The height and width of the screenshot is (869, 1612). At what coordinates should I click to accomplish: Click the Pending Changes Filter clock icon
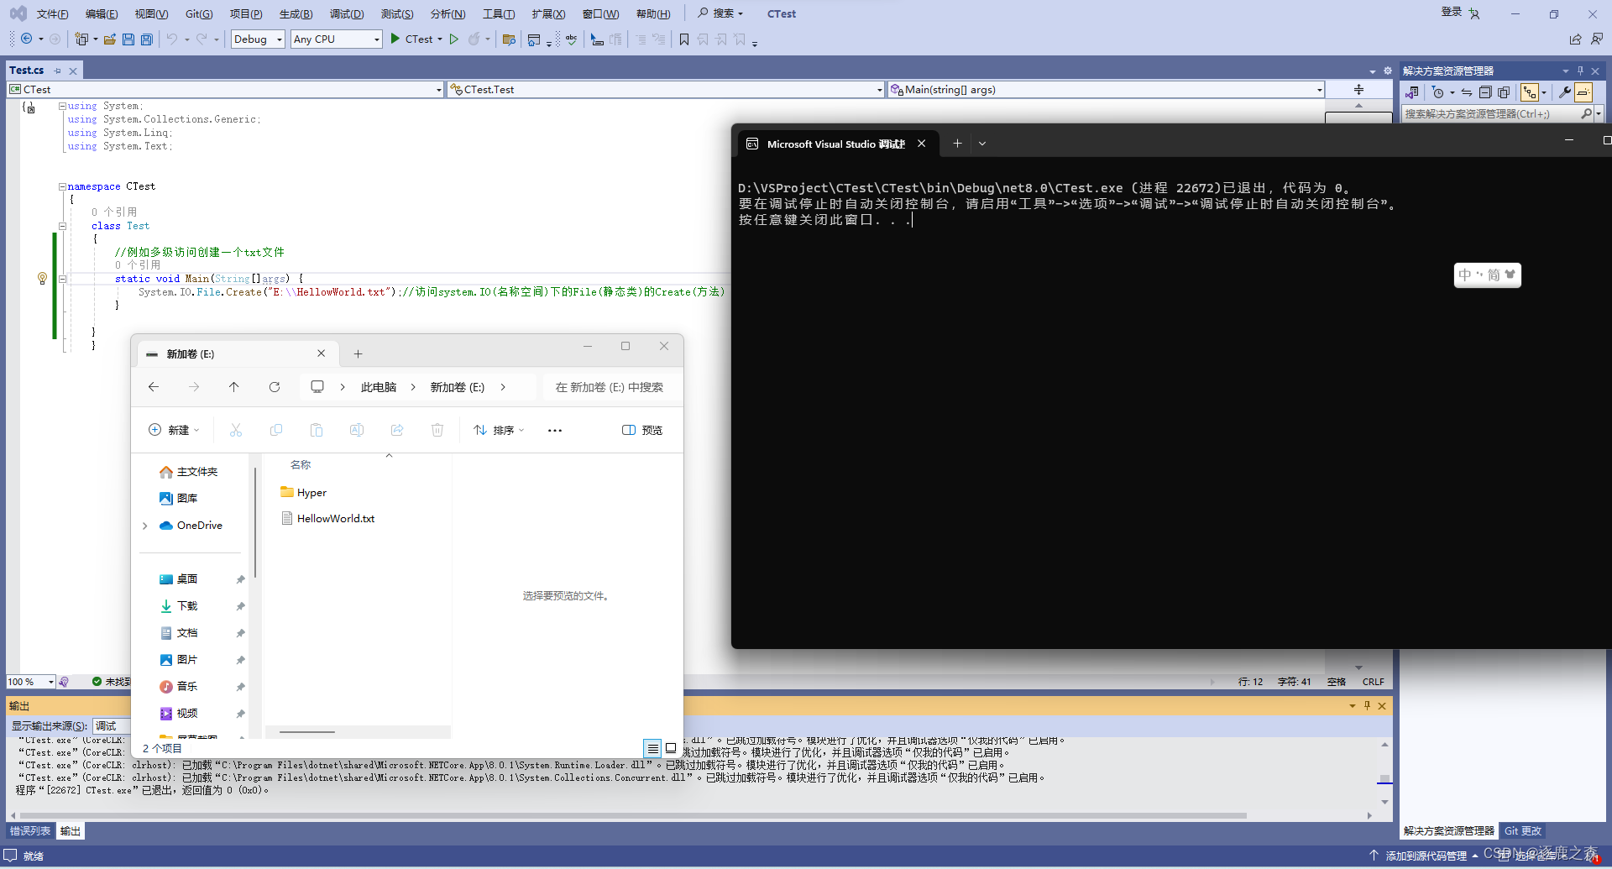1438,92
